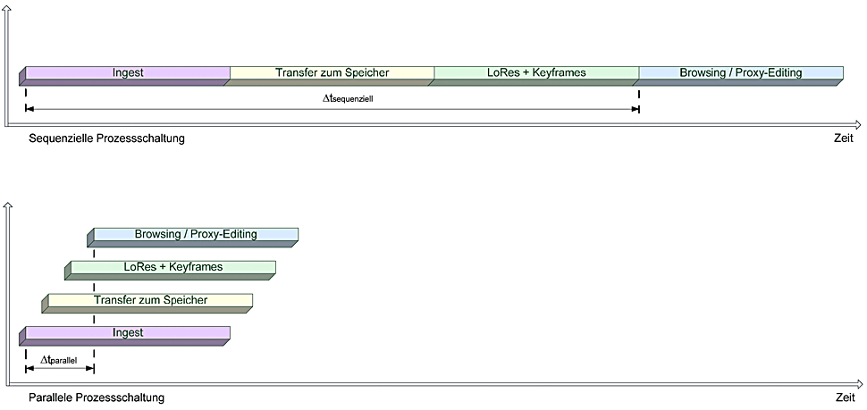Click the purple Ingest bar in the sequential diagram

(128, 72)
